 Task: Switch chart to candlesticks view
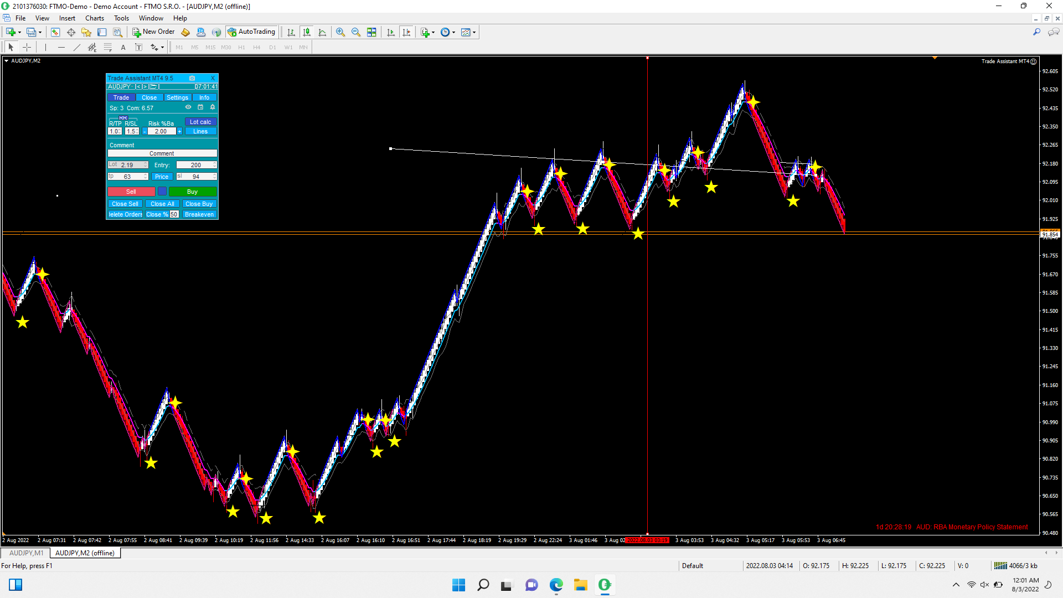307,32
